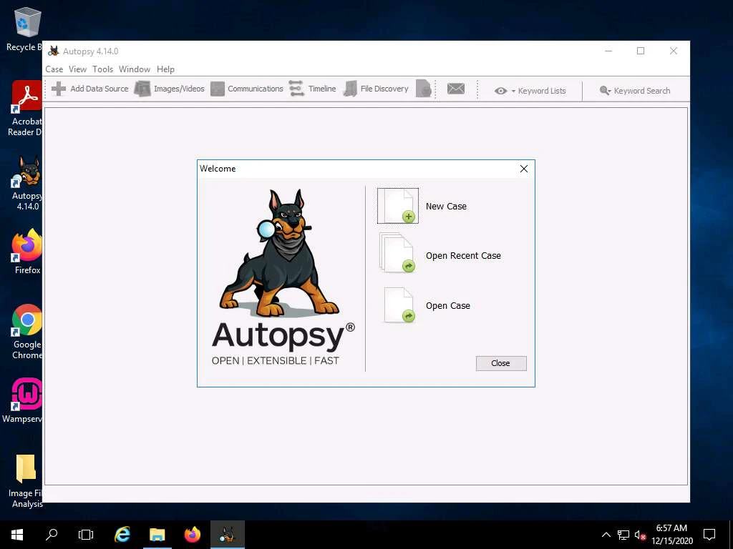Image resolution: width=733 pixels, height=549 pixels.
Task: Click the New Case document icon
Action: point(398,206)
